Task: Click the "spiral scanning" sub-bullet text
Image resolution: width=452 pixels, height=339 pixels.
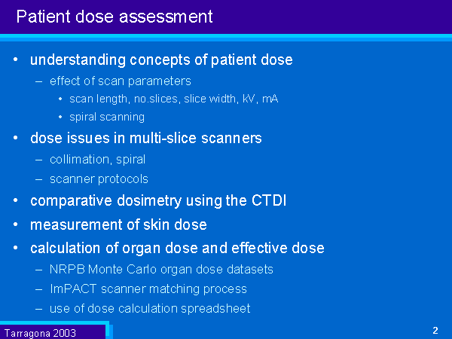Action: (107, 117)
